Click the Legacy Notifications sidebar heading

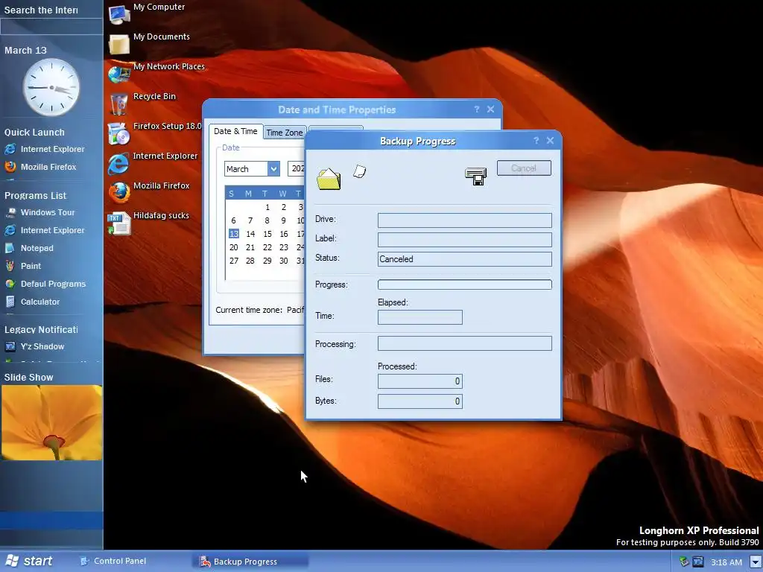42,330
